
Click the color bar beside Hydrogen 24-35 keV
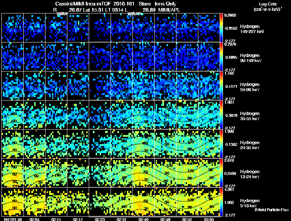[221, 144]
